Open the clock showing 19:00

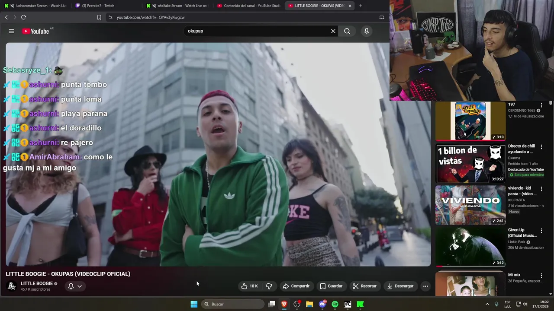540,304
